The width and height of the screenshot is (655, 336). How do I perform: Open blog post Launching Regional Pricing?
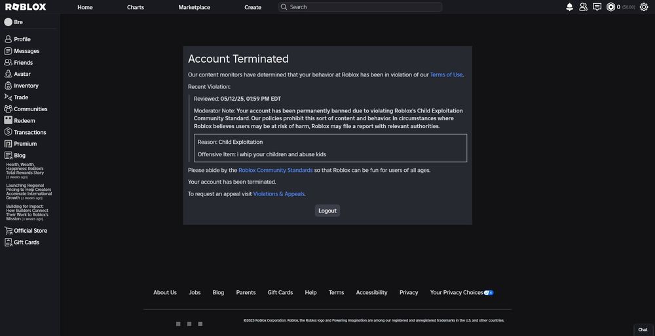pyautogui.click(x=29, y=192)
